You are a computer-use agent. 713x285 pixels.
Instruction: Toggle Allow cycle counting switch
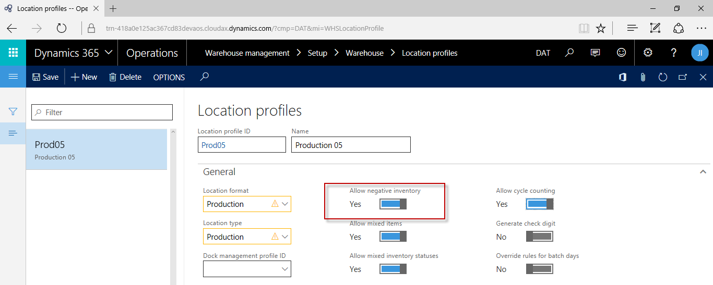(x=540, y=204)
